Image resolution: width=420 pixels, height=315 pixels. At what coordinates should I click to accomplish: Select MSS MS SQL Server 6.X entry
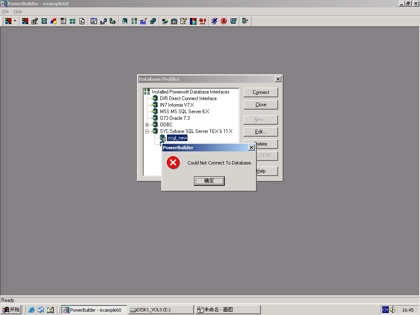click(184, 112)
